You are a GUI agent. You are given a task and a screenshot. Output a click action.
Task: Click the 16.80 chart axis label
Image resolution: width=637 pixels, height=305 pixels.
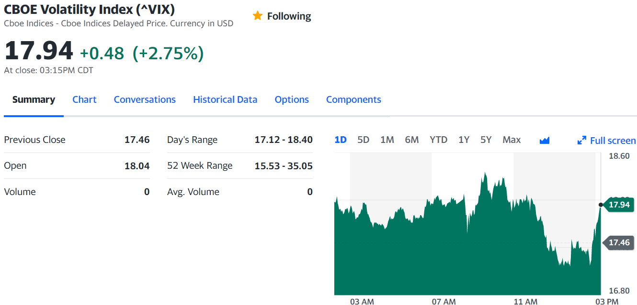point(619,291)
